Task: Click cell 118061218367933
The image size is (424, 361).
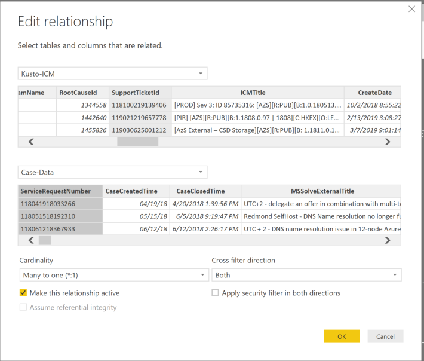Action: (x=60, y=229)
